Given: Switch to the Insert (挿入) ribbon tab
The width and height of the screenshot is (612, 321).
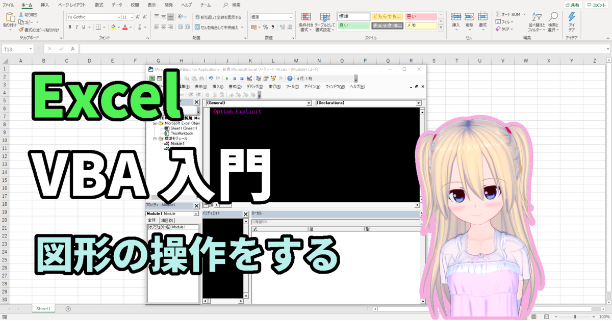Looking at the screenshot, I should coord(45,5).
